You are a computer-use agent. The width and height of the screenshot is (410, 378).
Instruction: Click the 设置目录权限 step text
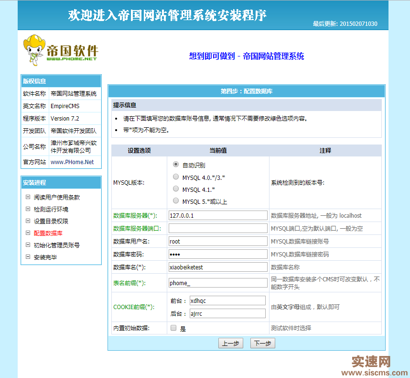point(51,222)
